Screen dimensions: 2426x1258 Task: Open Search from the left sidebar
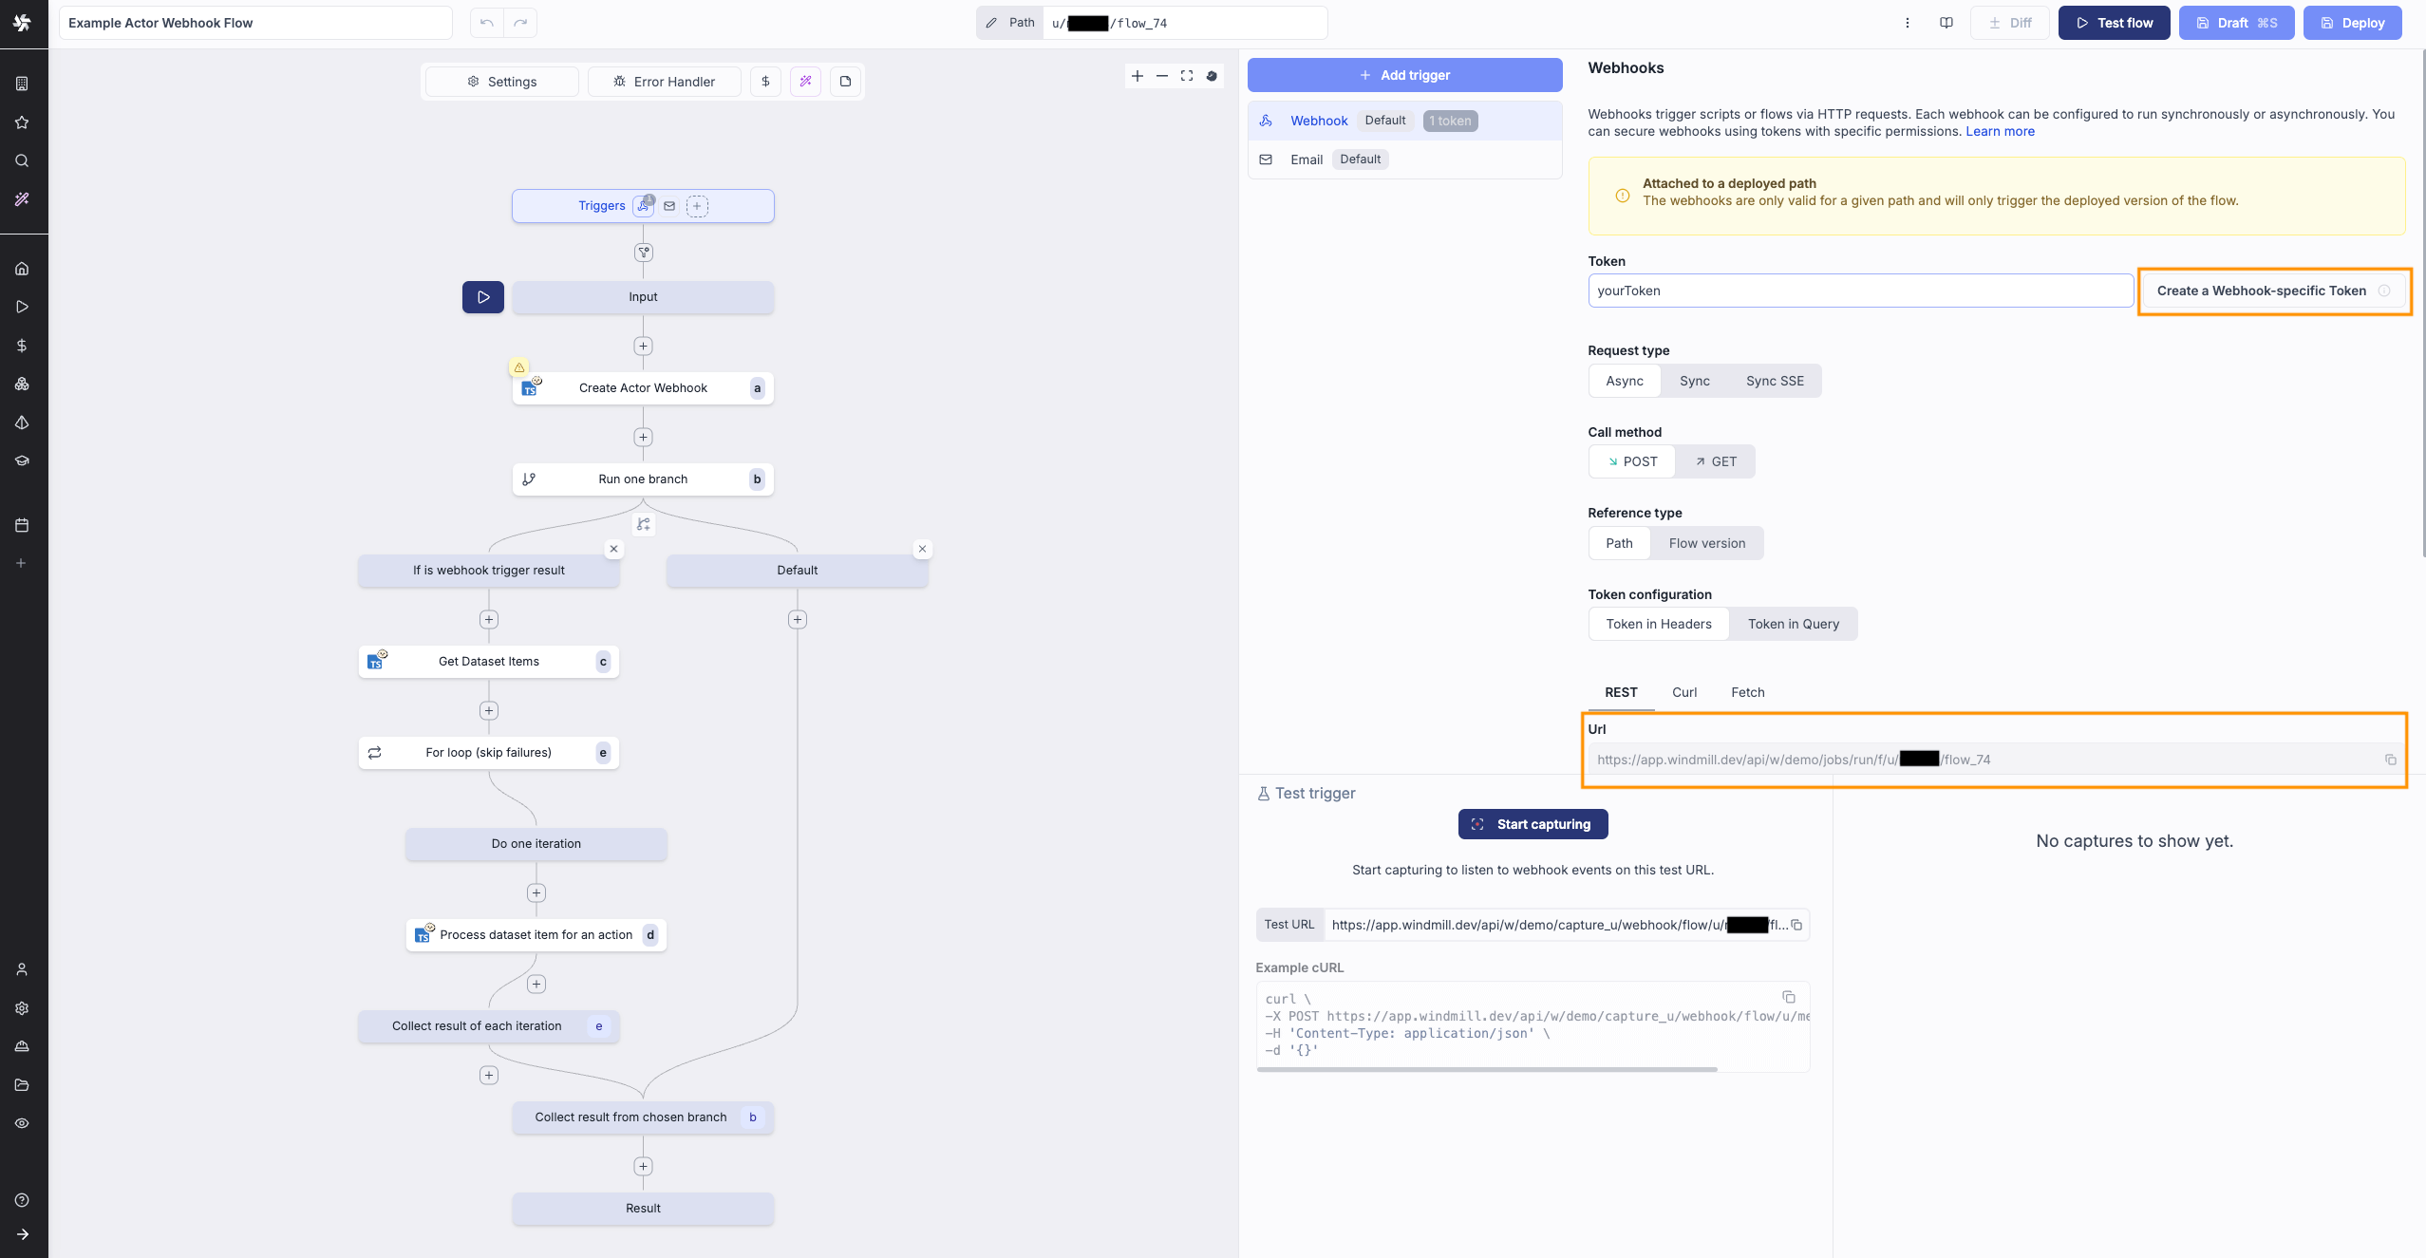click(x=21, y=160)
